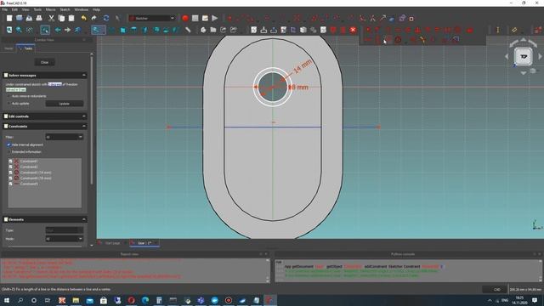Click Fit selection magnifier icon

19,30
